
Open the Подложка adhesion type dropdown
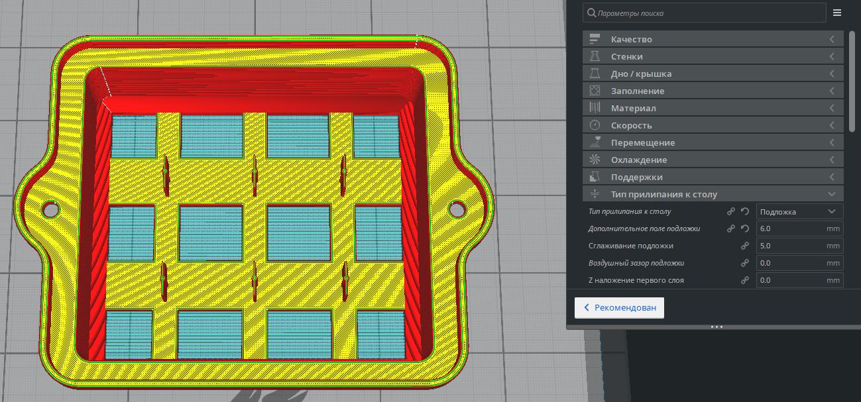[799, 211]
